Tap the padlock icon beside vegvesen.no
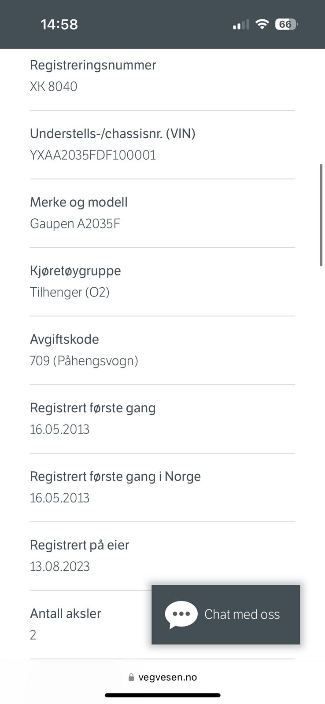325x704 pixels. 131,677
